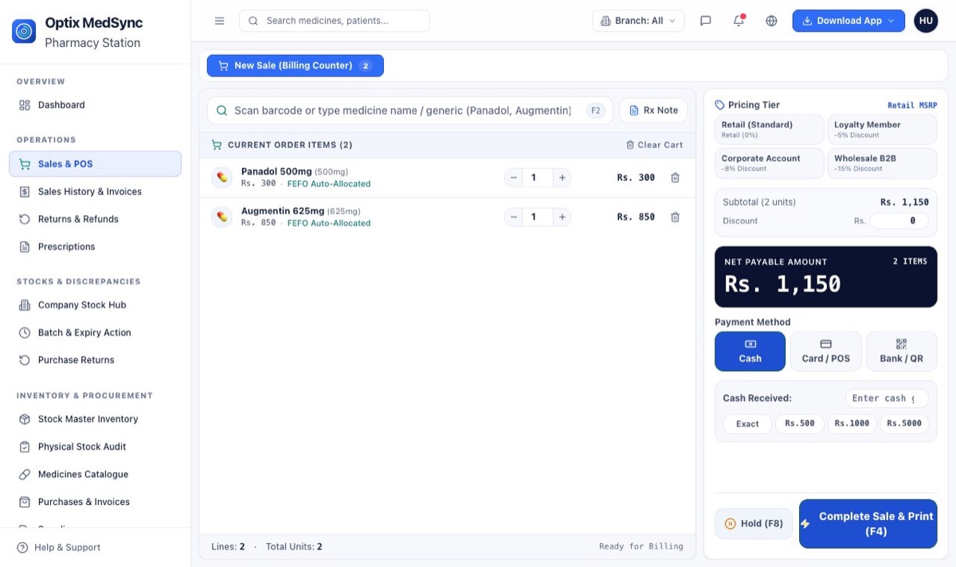
Task: Select the Corporate Account pricing tier
Action: tap(770, 162)
